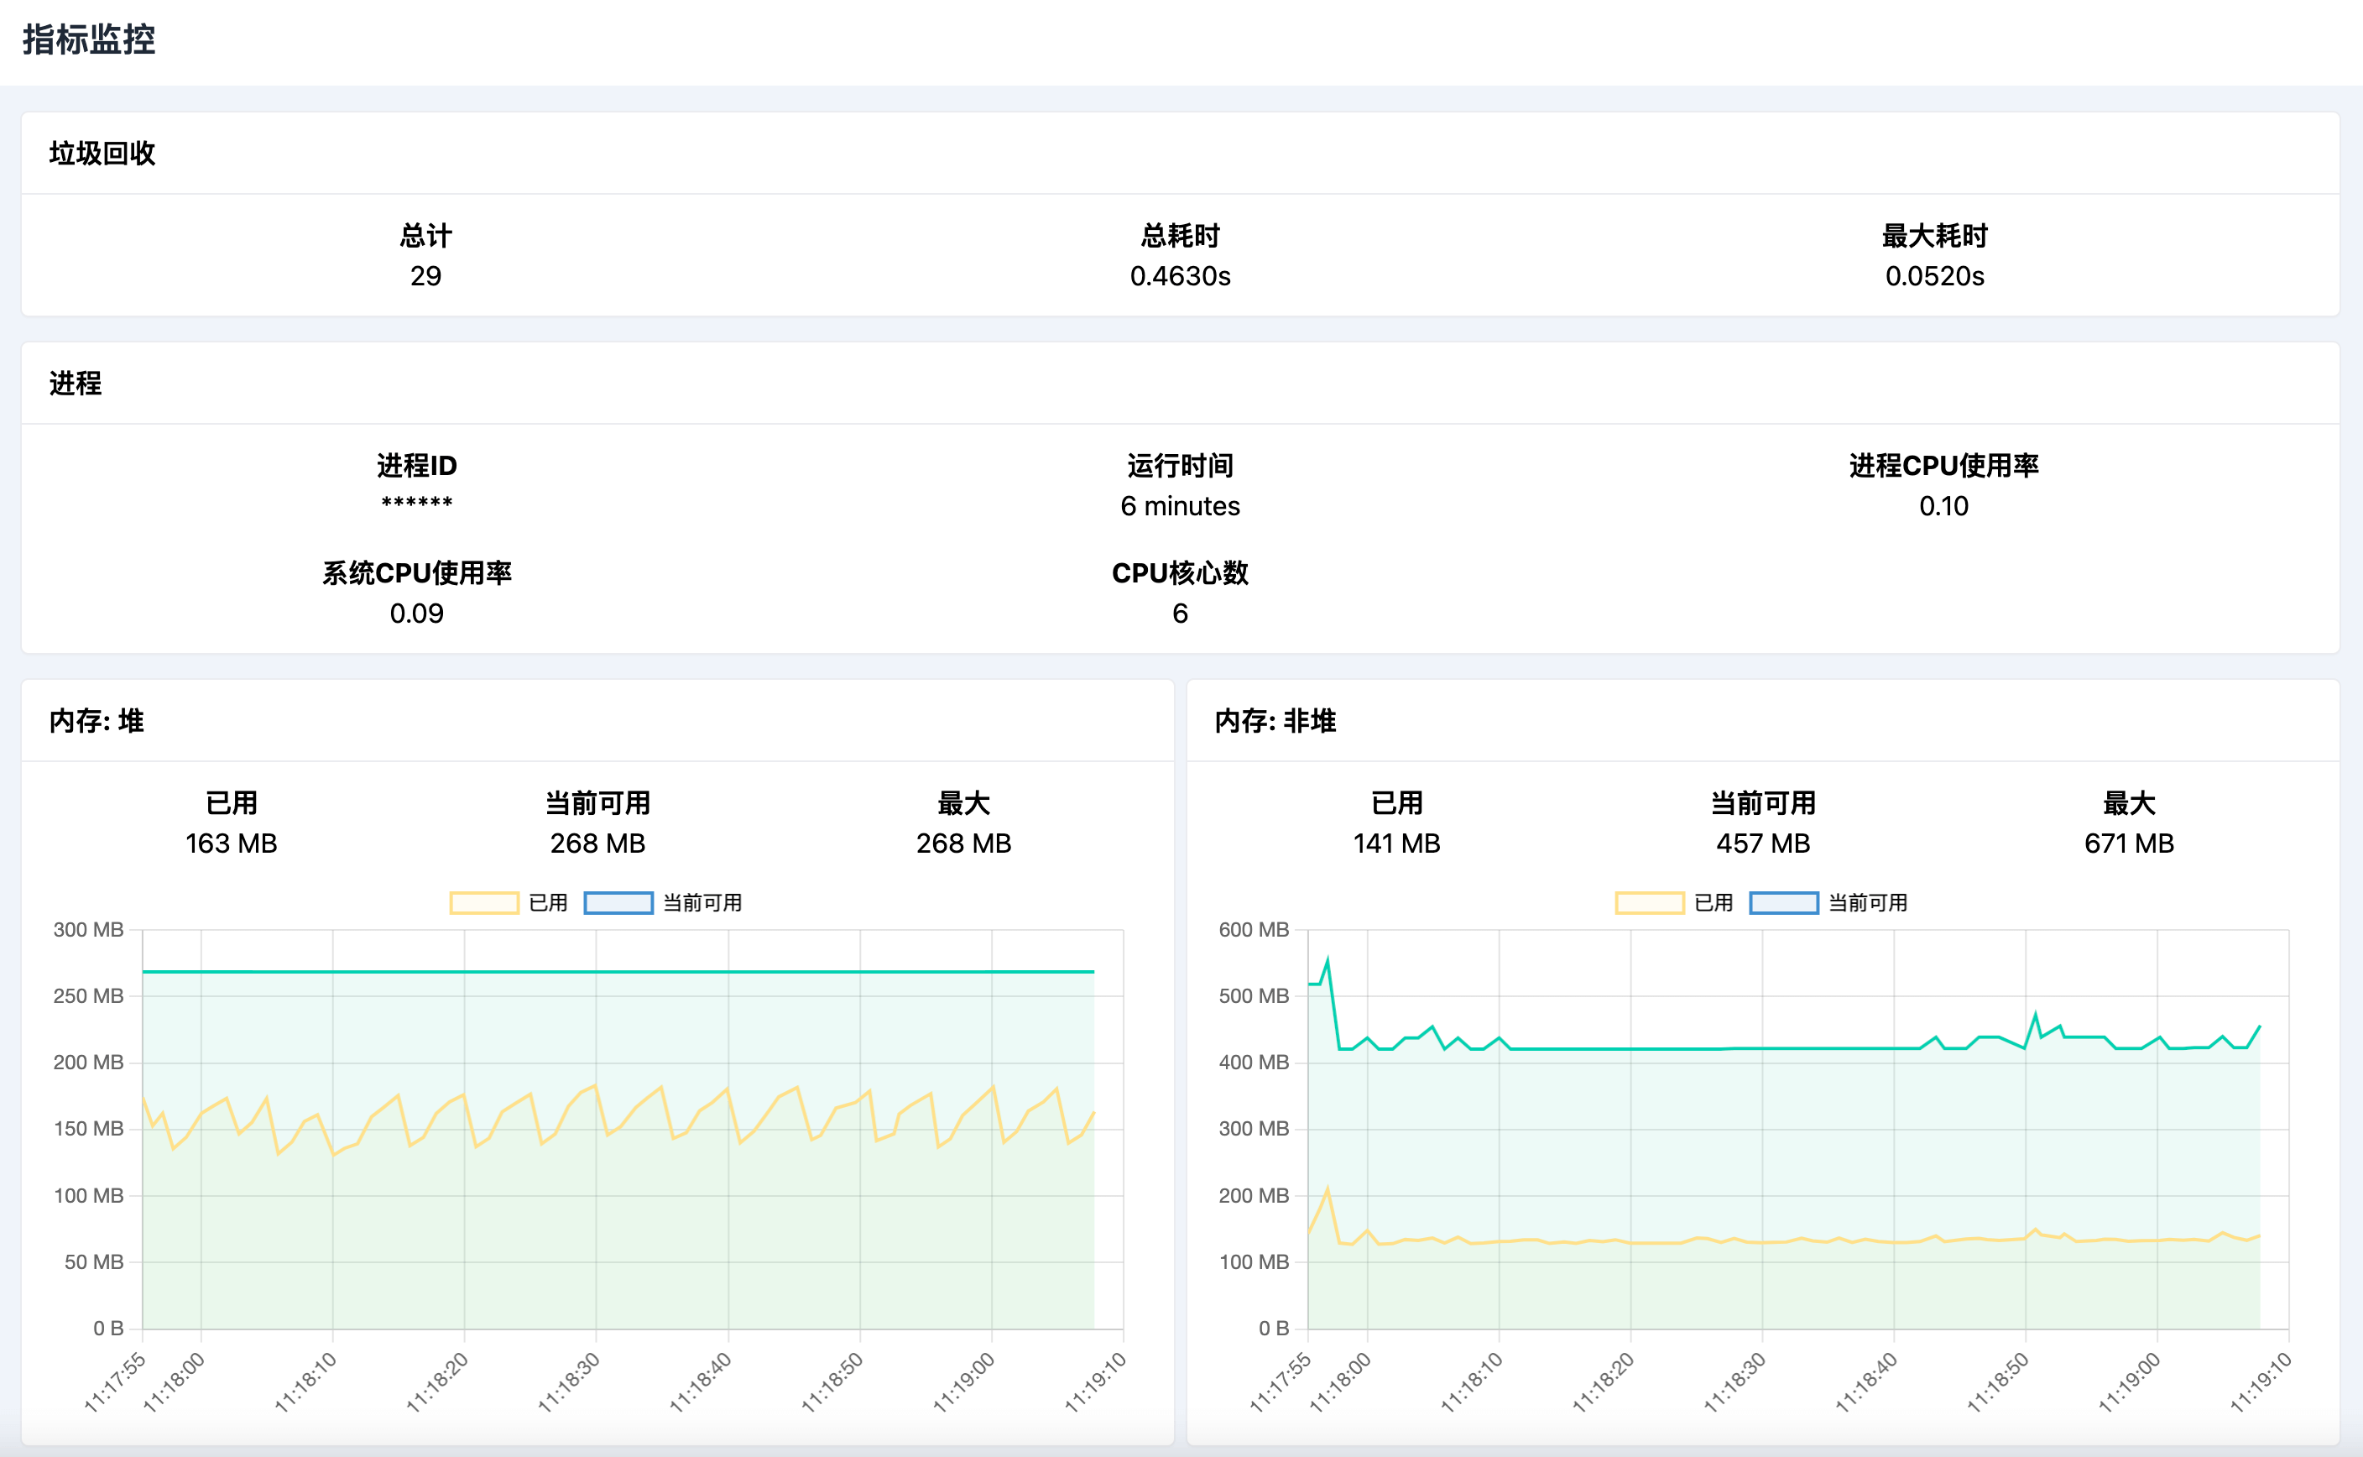Image resolution: width=2363 pixels, height=1457 pixels.
Task: Select the 系统CPU使用率 value 0.09
Action: (416, 614)
